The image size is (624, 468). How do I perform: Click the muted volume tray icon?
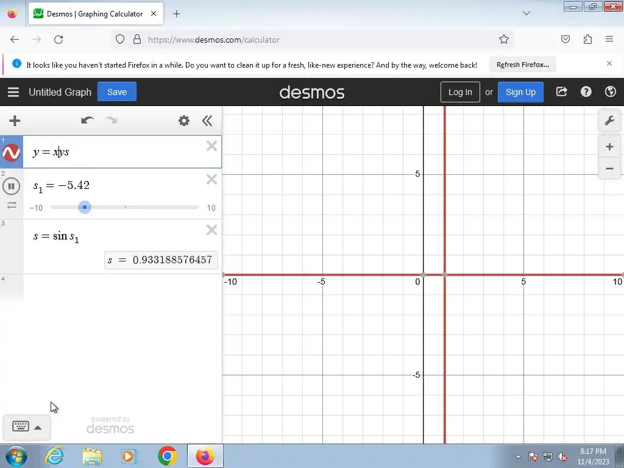click(562, 457)
